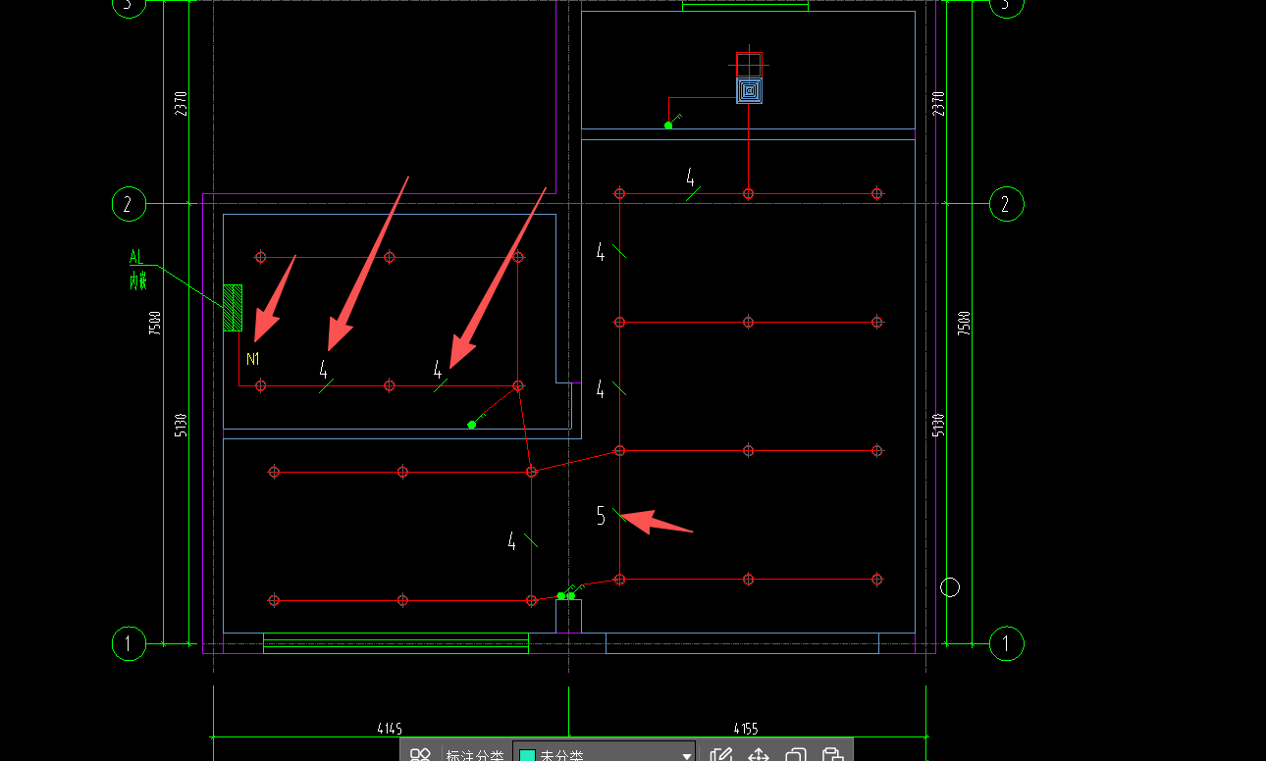The image size is (1266, 761).
Task: Click the left 2370 dimension text
Action: pos(181,104)
